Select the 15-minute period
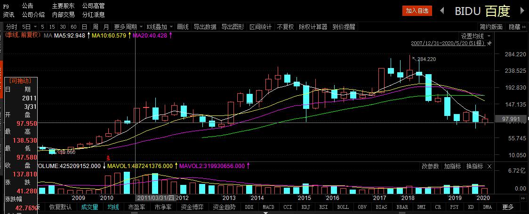 [x=52, y=27]
